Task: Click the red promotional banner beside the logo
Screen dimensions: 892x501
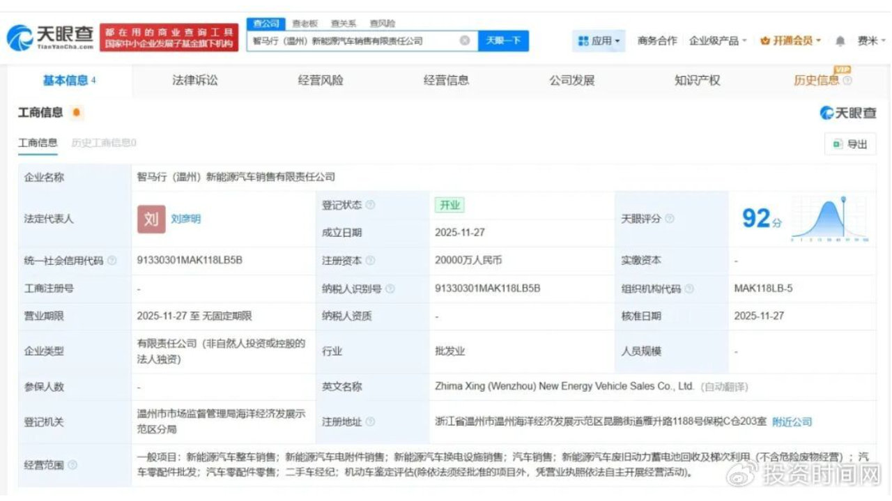Action: click(x=169, y=38)
